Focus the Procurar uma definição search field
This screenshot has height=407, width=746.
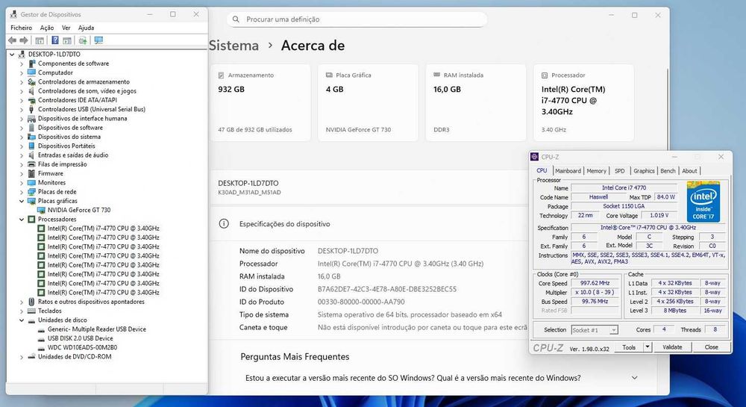(x=357, y=19)
